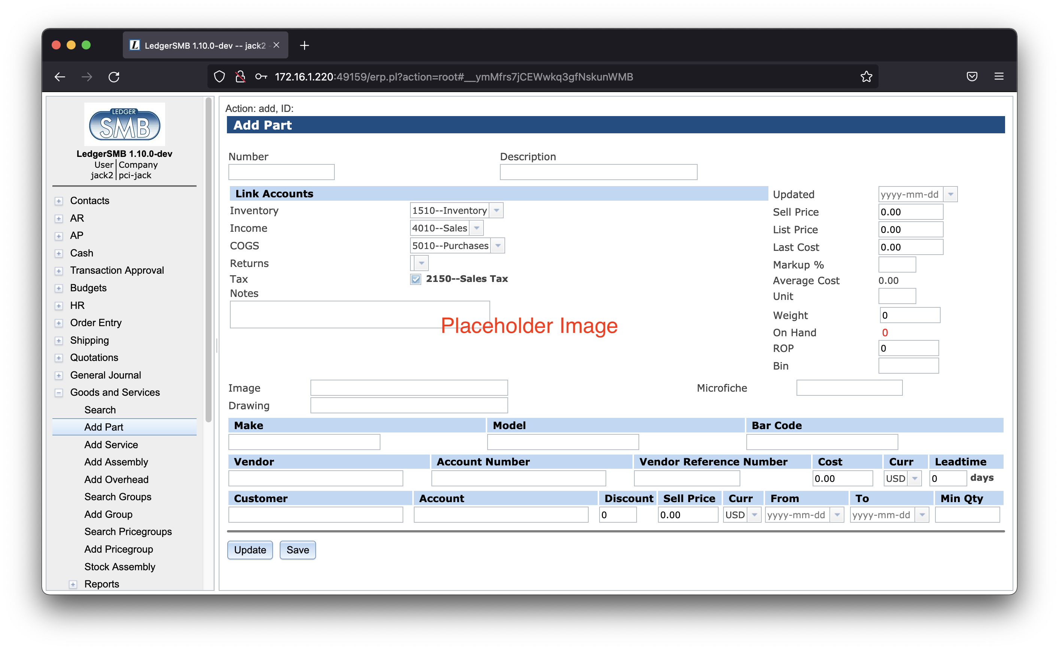Open the Customer currency USD dropdown

click(754, 515)
